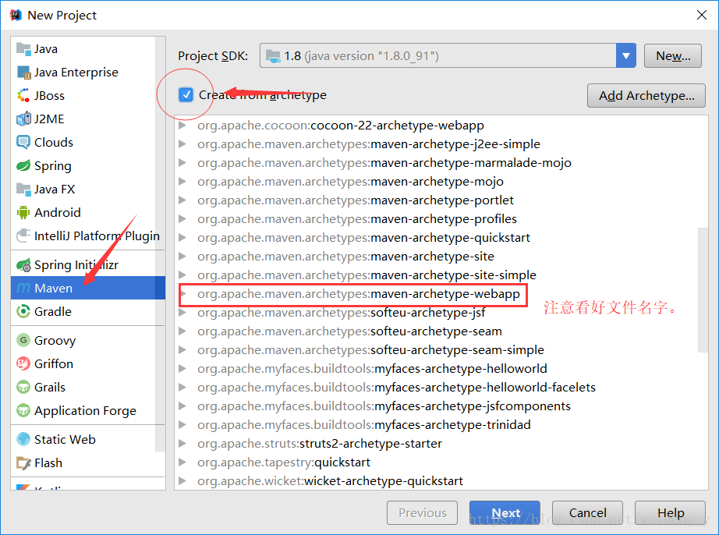
Task: Click the Android robot icon
Action: [x=23, y=212]
